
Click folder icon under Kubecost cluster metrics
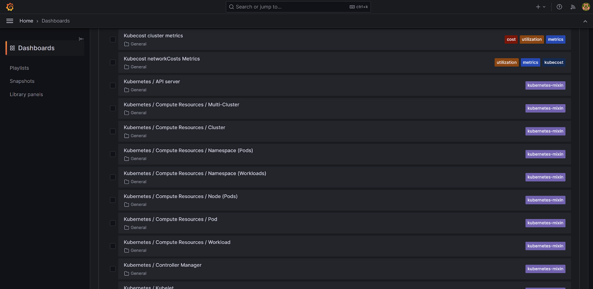[x=126, y=44]
